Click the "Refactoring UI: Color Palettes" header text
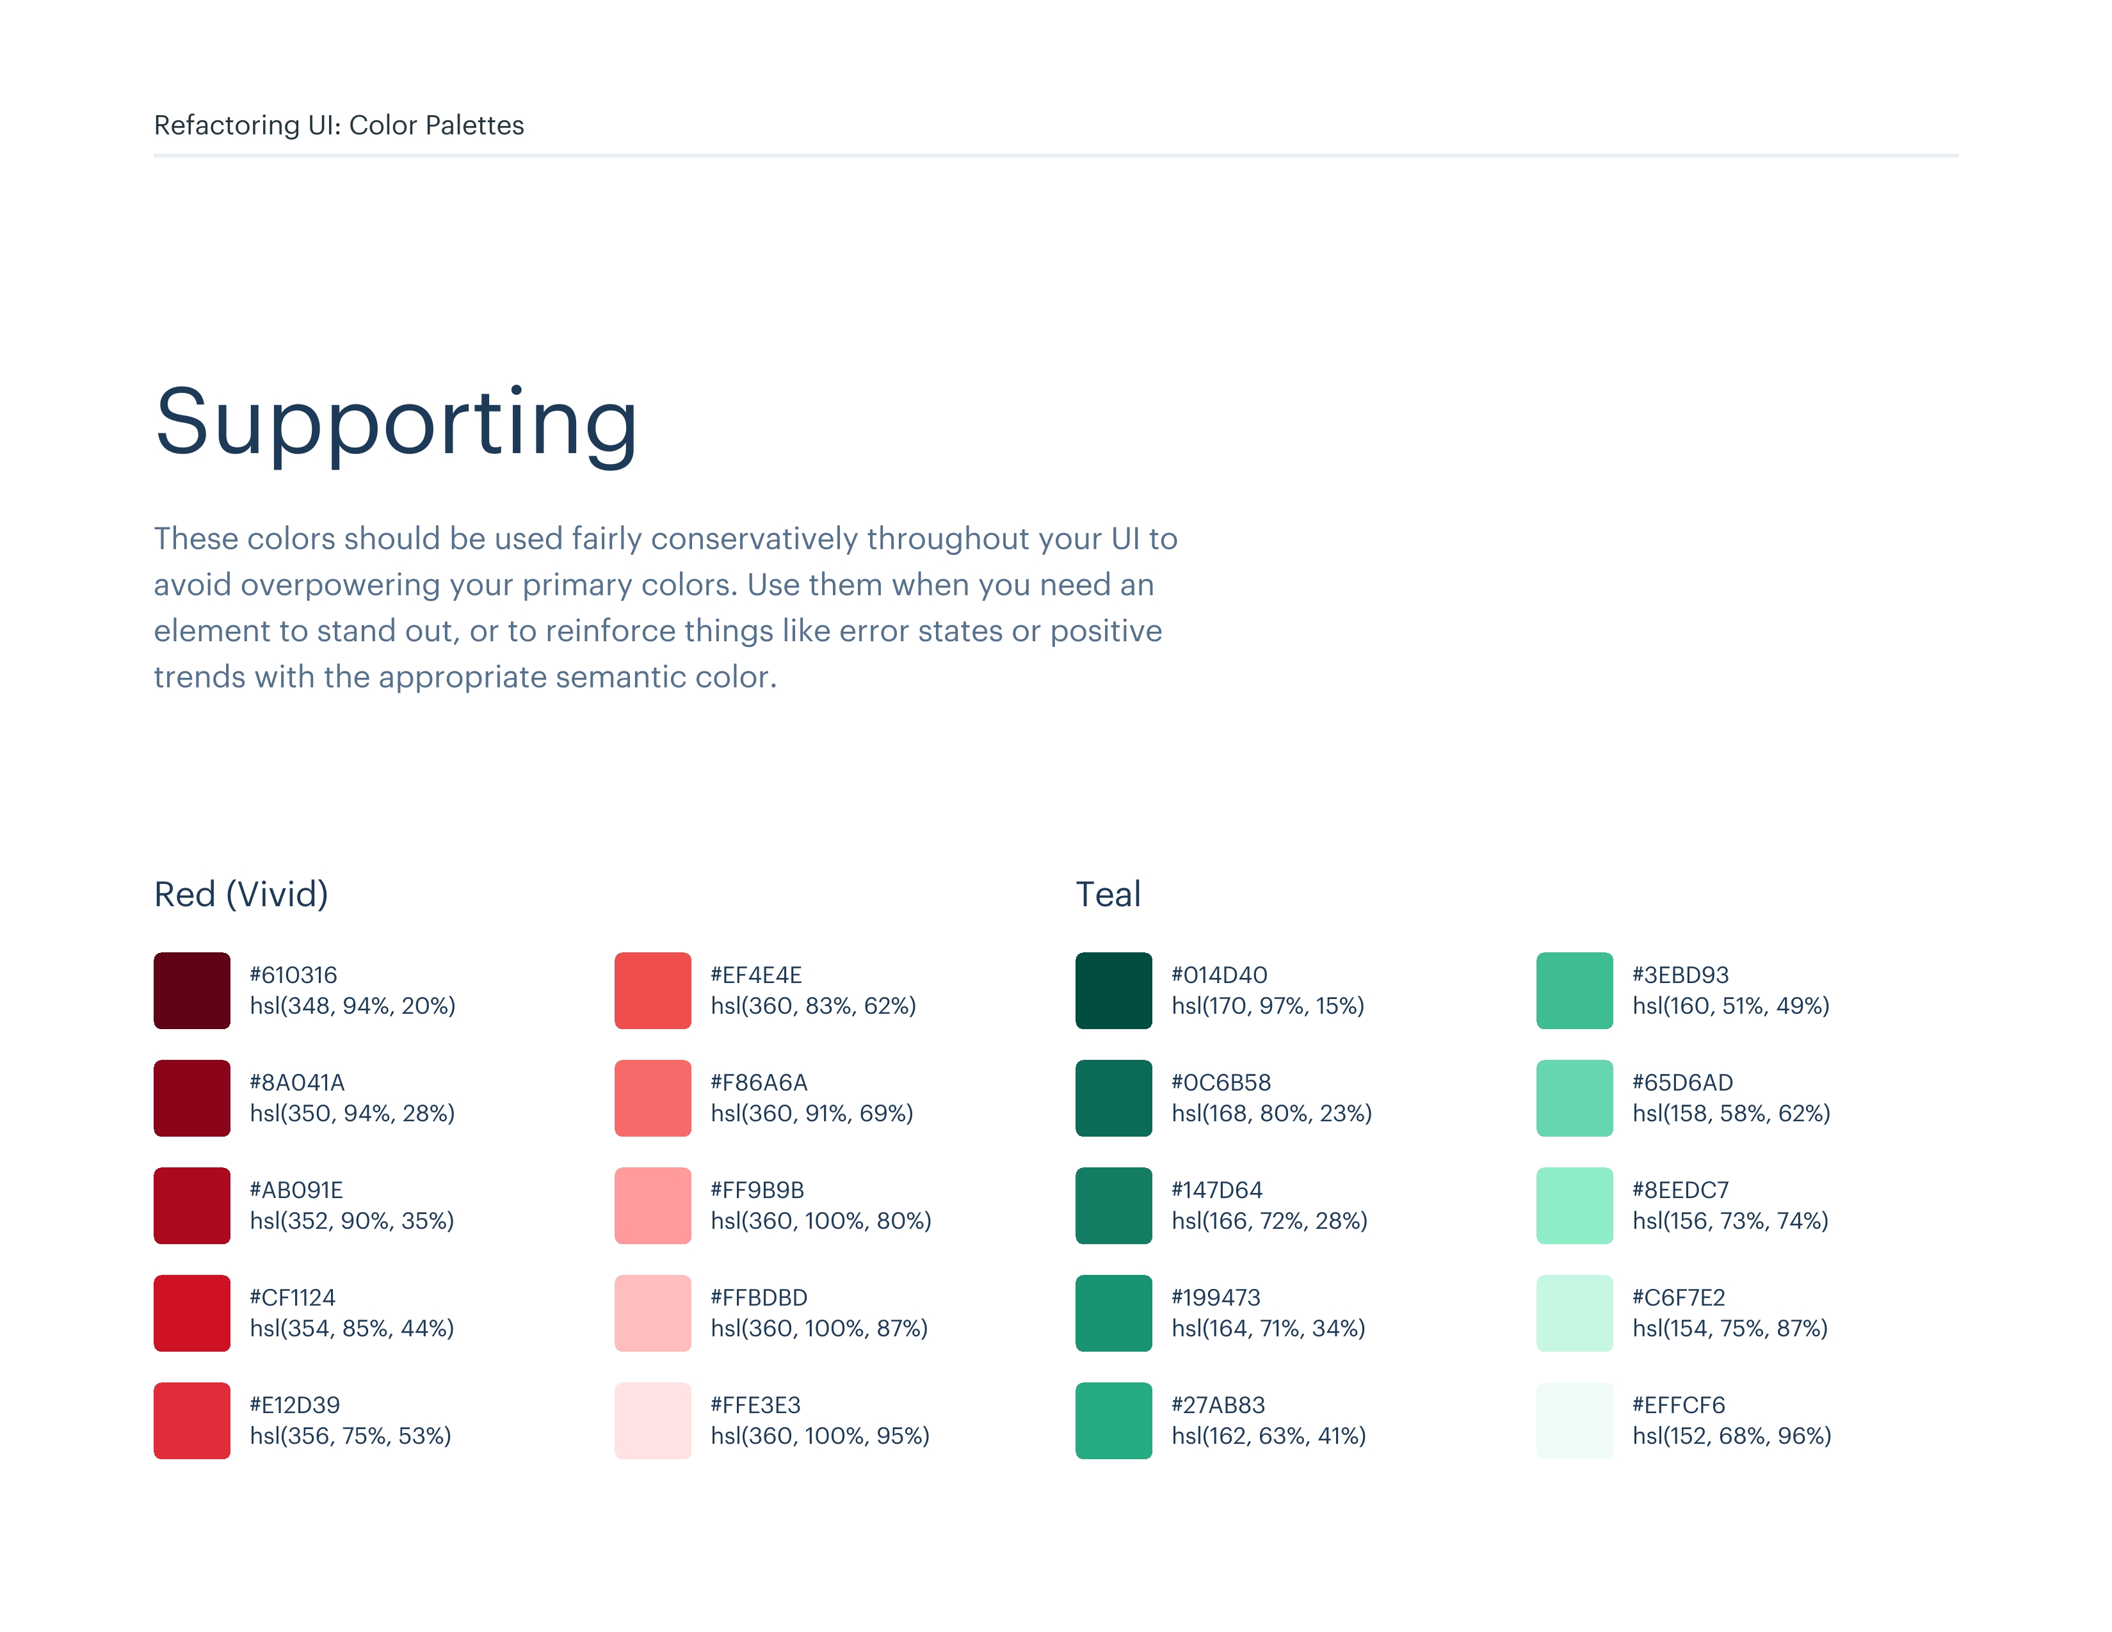The image size is (2112, 1632). click(339, 125)
